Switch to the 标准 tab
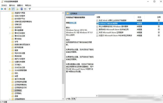The image size is (163, 103). tap(73, 99)
